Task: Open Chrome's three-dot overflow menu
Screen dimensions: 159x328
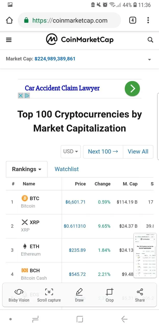Action: click(148, 20)
